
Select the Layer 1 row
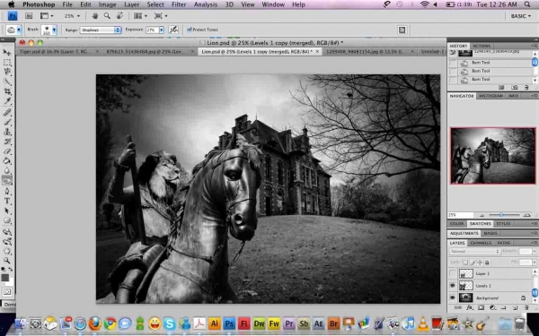coord(491,273)
